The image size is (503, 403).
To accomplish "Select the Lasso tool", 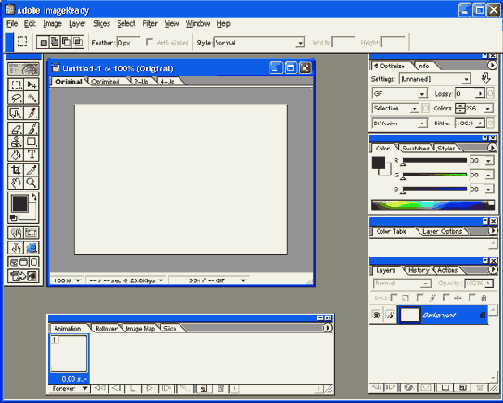I will (x=16, y=97).
